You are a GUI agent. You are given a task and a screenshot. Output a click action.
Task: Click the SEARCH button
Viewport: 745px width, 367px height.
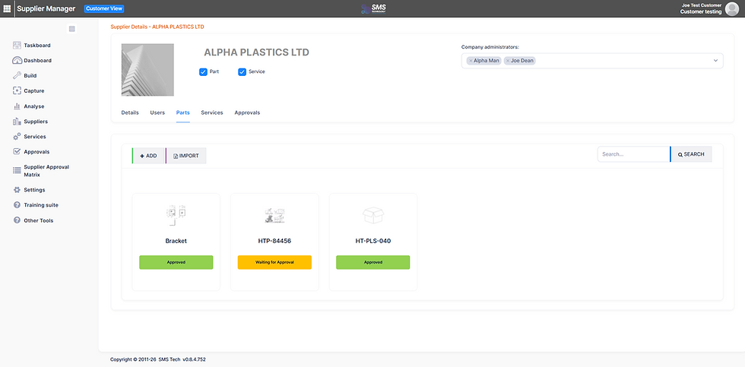coord(691,154)
